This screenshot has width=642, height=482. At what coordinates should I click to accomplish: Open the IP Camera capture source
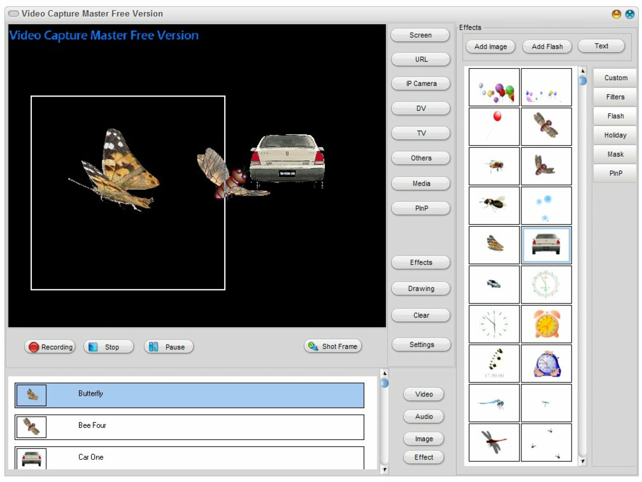420,84
